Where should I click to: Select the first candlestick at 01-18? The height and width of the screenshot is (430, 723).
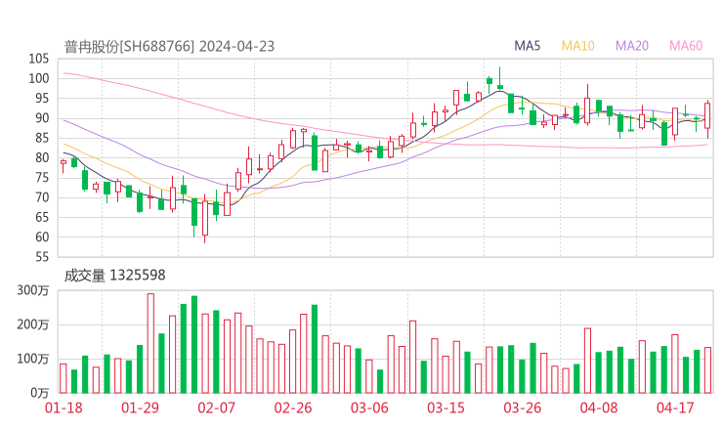point(64,165)
